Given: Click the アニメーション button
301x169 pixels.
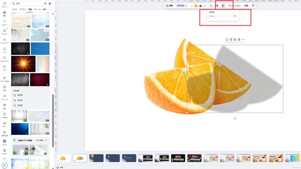Looking at the screenshot, I should (x=234, y=6).
